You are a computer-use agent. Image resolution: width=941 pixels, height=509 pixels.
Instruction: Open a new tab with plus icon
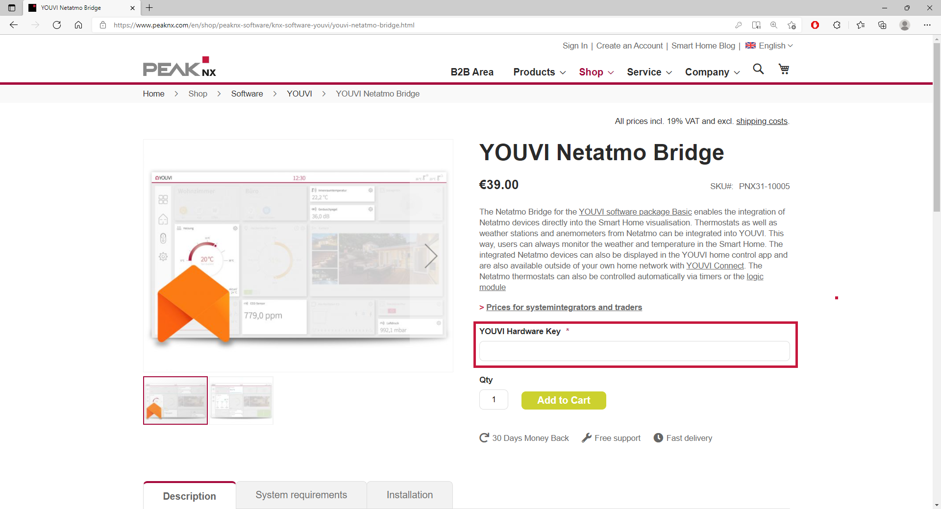[x=149, y=8]
